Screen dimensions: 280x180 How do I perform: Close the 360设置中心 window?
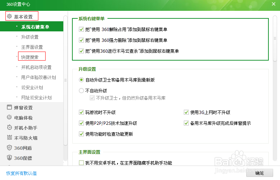273,4
